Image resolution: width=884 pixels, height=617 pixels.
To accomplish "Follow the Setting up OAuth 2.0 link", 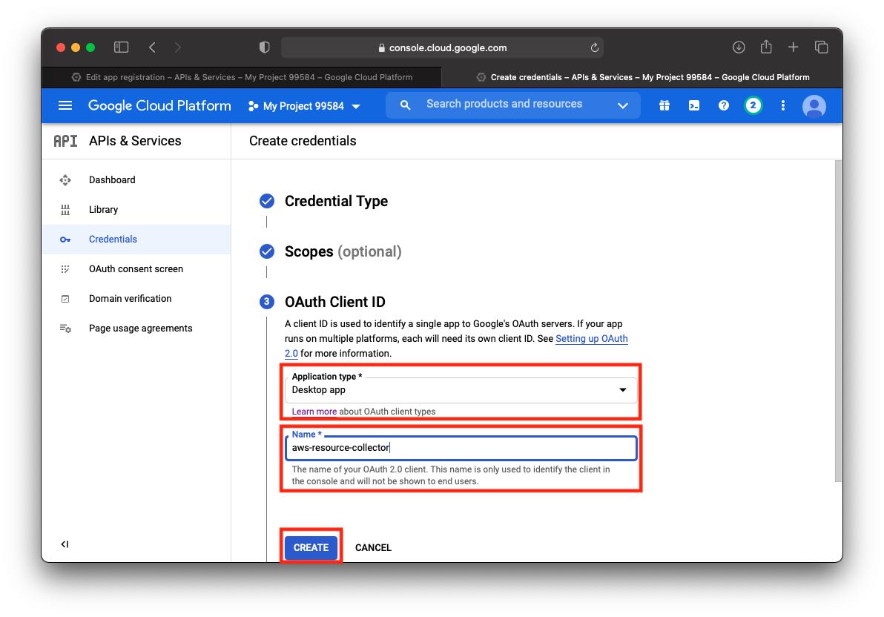I will tap(591, 339).
